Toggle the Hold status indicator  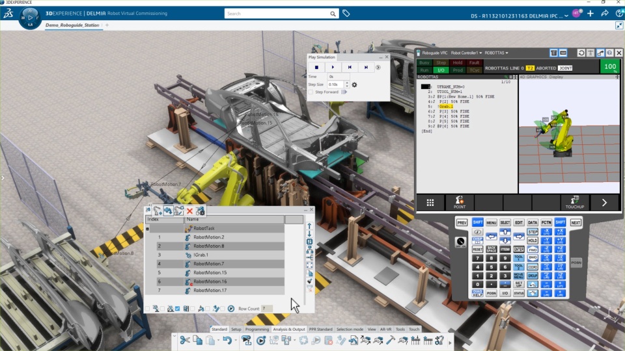point(458,63)
